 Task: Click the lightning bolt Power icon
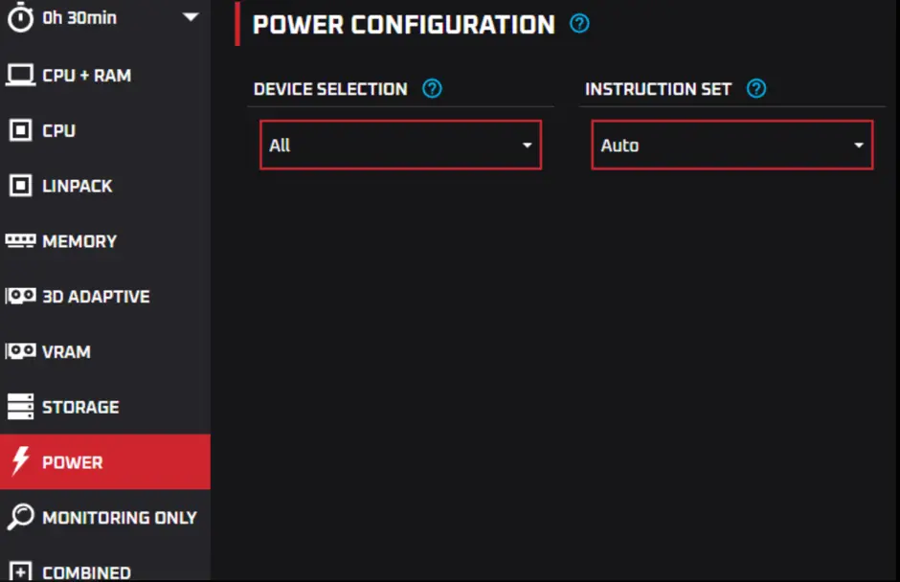(x=21, y=460)
